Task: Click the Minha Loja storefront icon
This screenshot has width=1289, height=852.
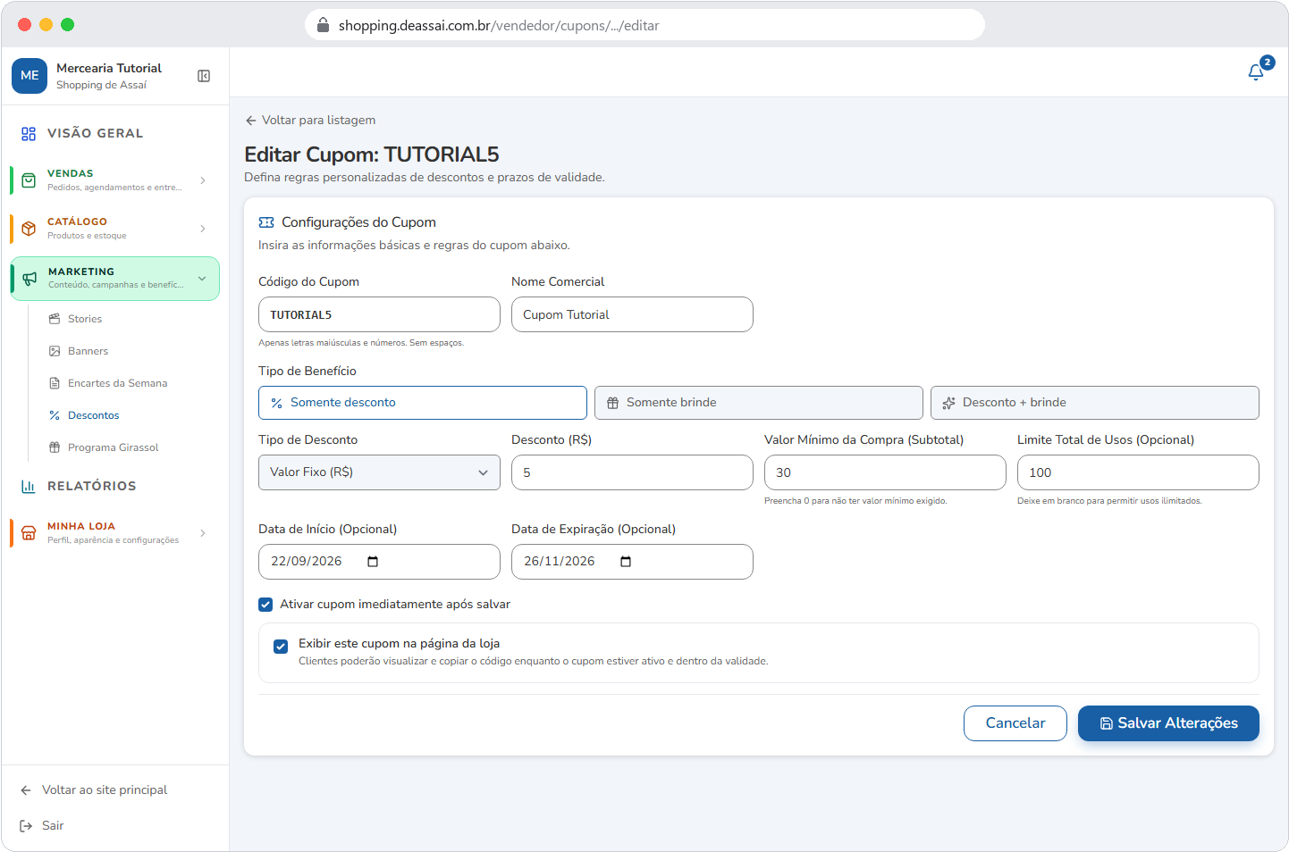Action: pyautogui.click(x=29, y=533)
